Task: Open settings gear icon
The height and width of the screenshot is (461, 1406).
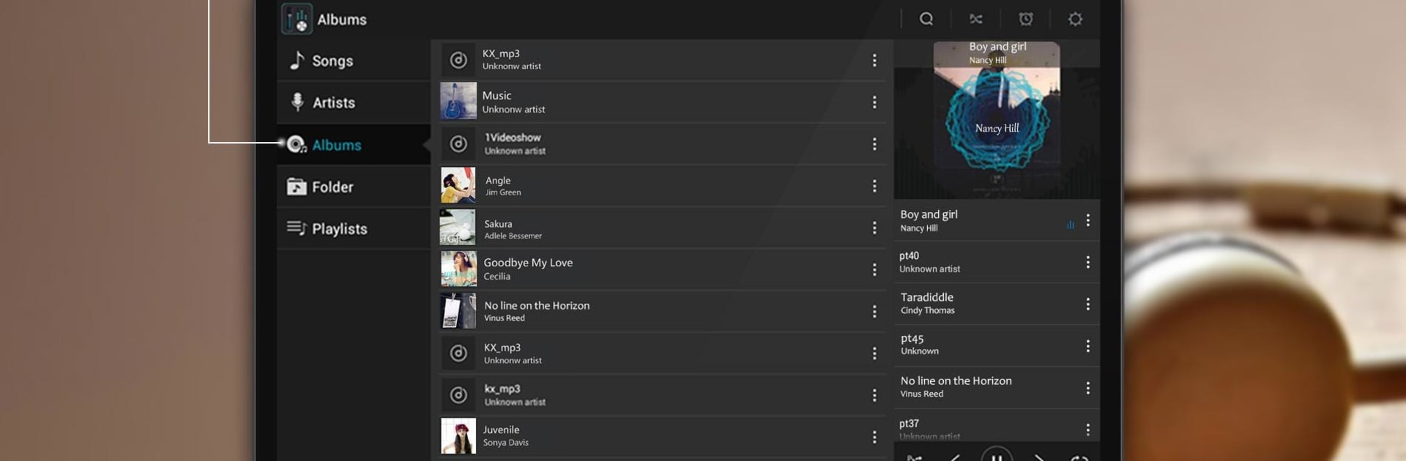Action: [x=1075, y=19]
